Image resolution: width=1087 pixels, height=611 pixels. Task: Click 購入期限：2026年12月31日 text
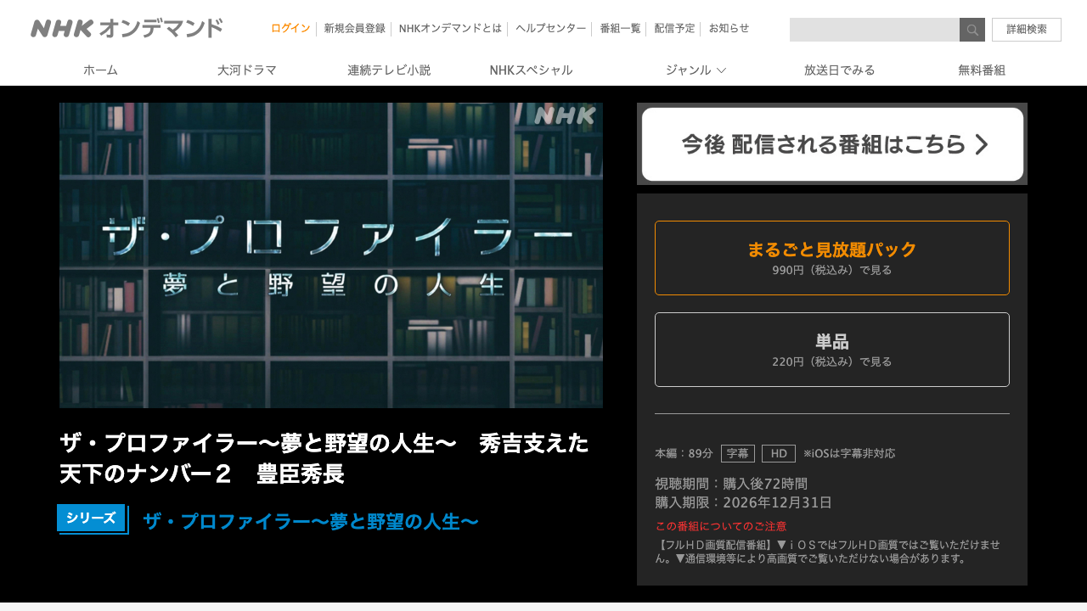743,502
